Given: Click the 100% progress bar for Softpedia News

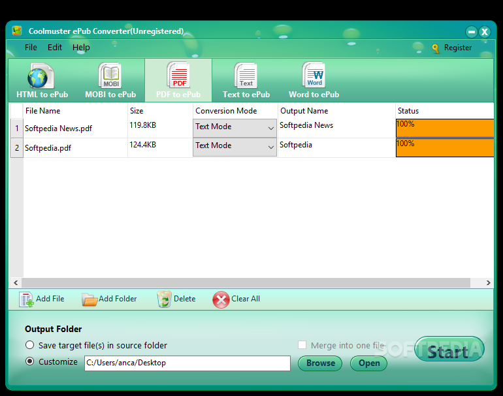Looking at the screenshot, I should 445,128.
